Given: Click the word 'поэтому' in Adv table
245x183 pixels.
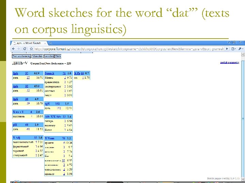Looking at the screenshot, I should [50, 126].
